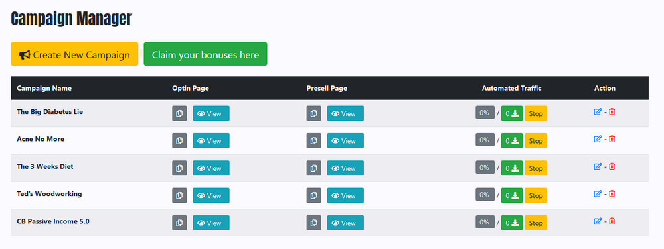Select the campaign name CB Passive Income 5.0
Viewport: 664px width, 249px height.
pyautogui.click(x=53, y=222)
